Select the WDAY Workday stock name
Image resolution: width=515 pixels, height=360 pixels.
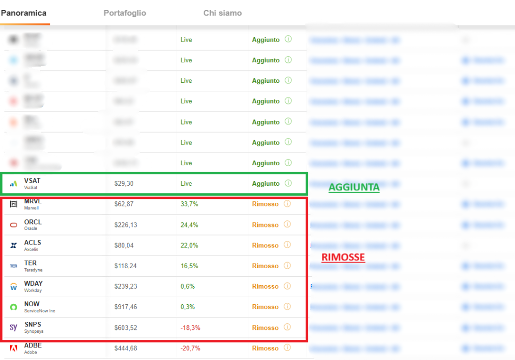[x=33, y=284]
